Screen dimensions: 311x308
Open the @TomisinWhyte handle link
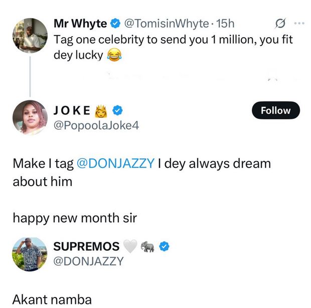[166, 24]
